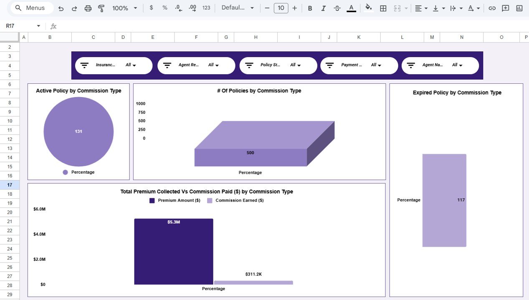The image size is (529, 300).
Task: Open the font family dropdown
Action: point(237,7)
